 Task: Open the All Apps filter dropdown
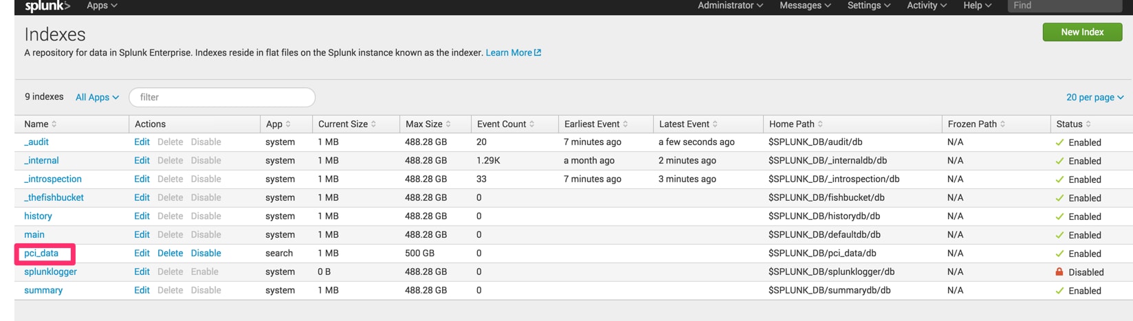pos(97,98)
